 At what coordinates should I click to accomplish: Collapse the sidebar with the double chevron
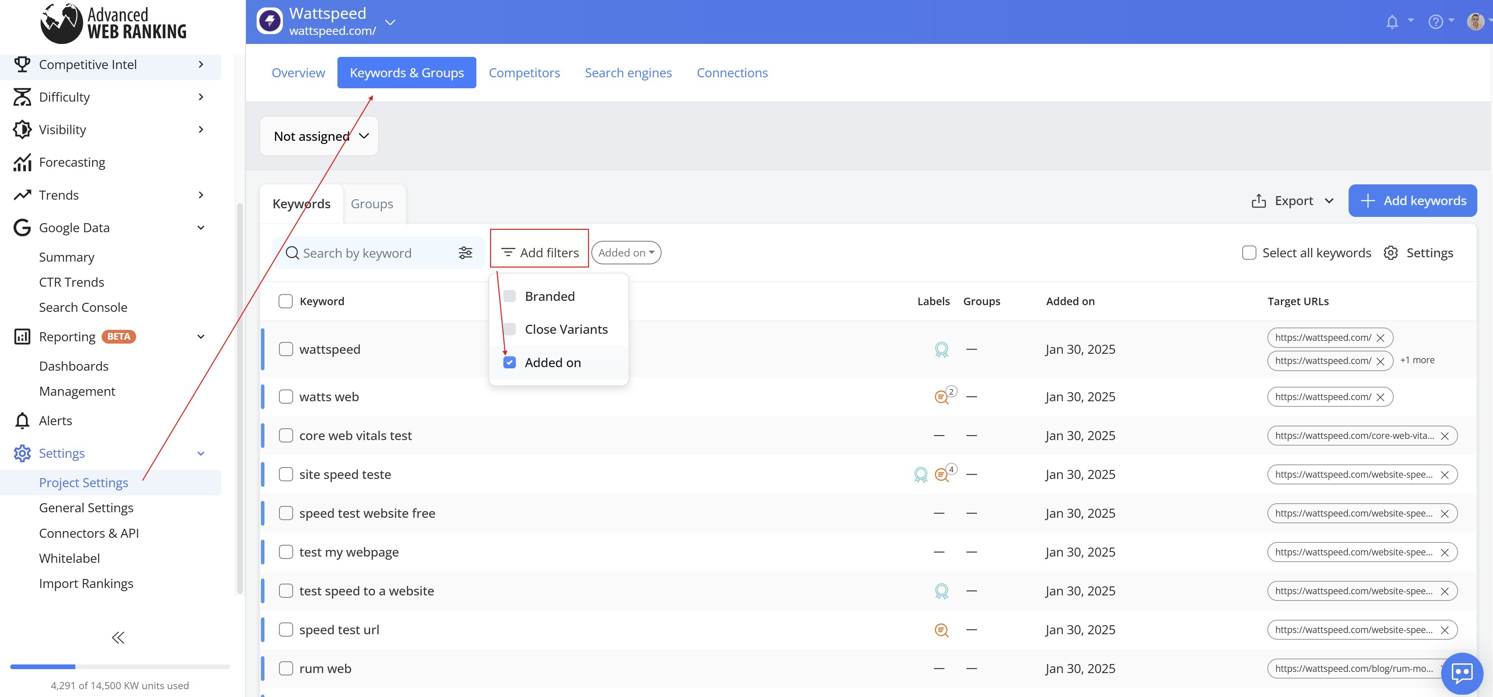coord(118,637)
